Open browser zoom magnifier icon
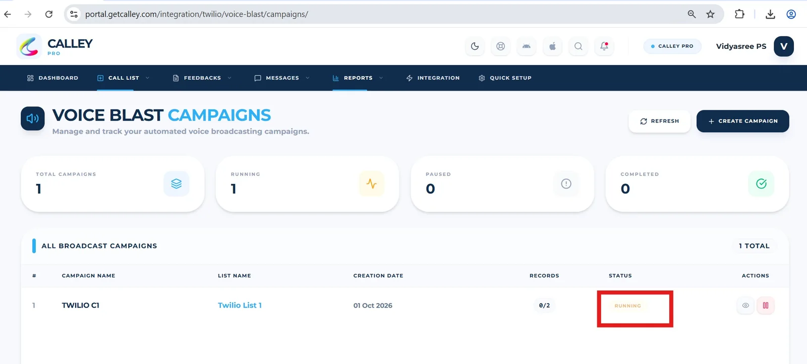 click(x=691, y=14)
